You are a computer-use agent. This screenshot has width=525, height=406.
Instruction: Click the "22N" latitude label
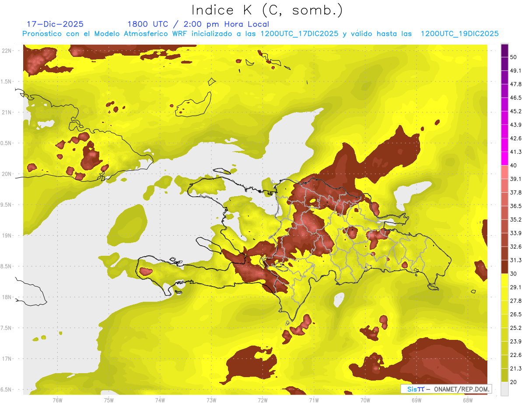[6, 50]
